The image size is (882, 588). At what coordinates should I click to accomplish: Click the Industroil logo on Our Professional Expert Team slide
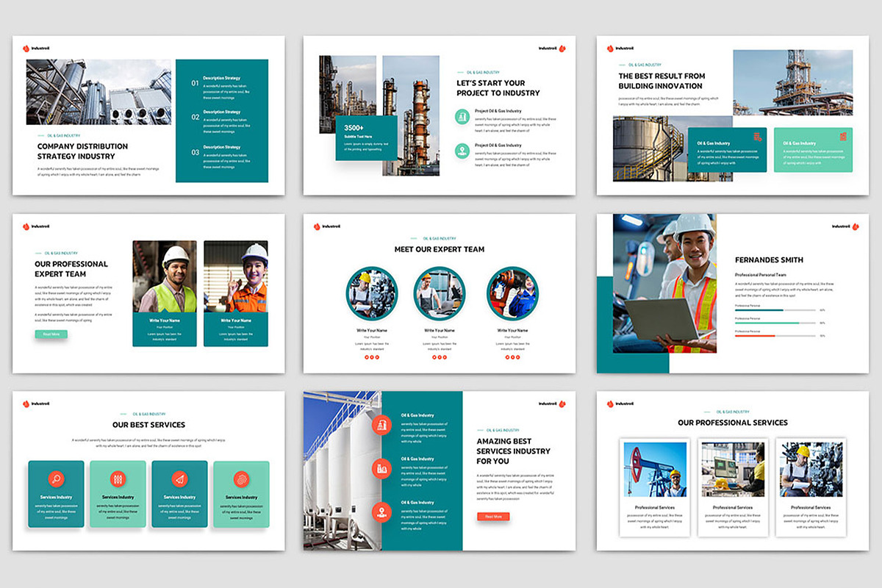36,226
